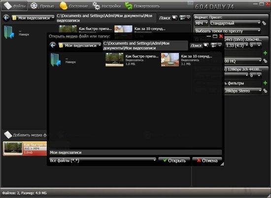The height and width of the screenshot is (198, 271).
Task: Open the Все файлы (*.*) filter dropdown
Action: (102, 160)
